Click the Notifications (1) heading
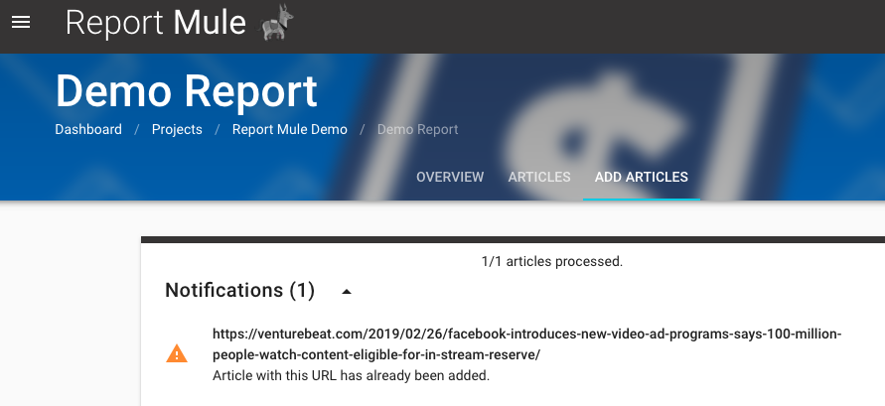The width and height of the screenshot is (885, 406). pos(239,290)
